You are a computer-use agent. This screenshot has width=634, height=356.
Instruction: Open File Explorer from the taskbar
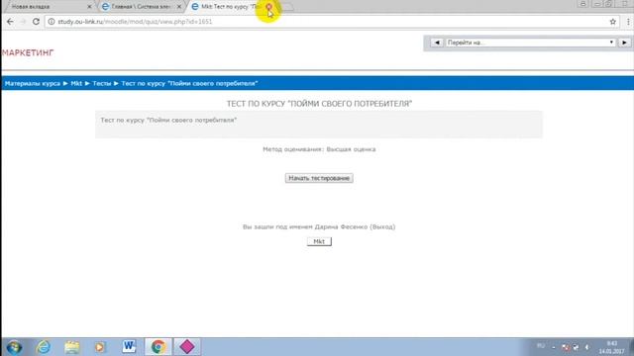pyautogui.click(x=72, y=347)
